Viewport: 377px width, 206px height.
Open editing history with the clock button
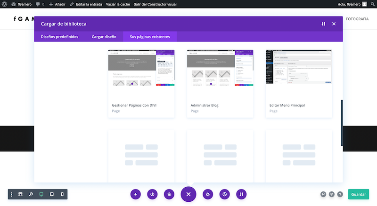tap(225, 194)
